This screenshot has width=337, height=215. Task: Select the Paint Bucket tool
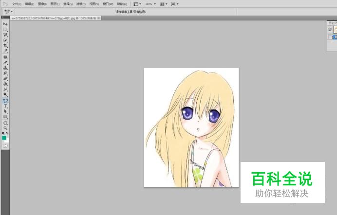[x=5, y=84]
